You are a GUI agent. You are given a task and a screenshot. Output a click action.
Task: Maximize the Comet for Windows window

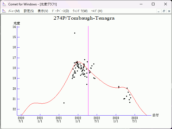[153, 4]
